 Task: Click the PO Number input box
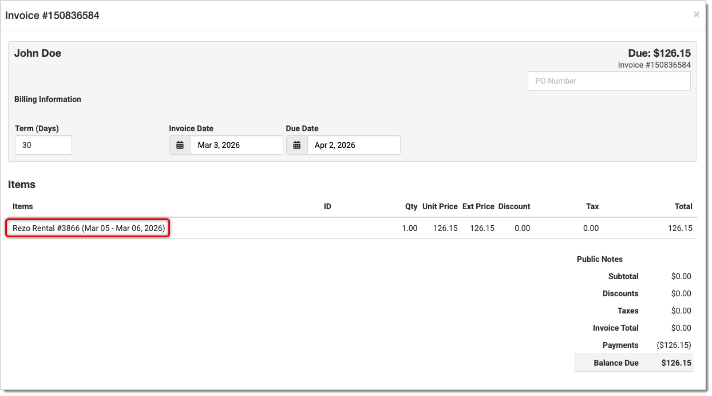(x=608, y=81)
